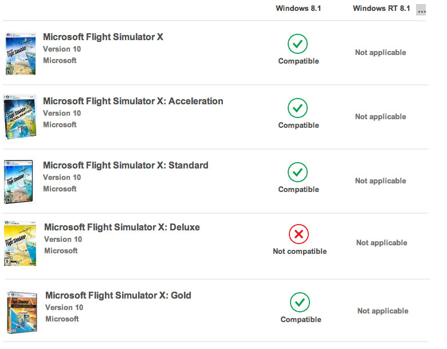Open Microsoft Flight Simulator X: Acceleration link

click(133, 101)
